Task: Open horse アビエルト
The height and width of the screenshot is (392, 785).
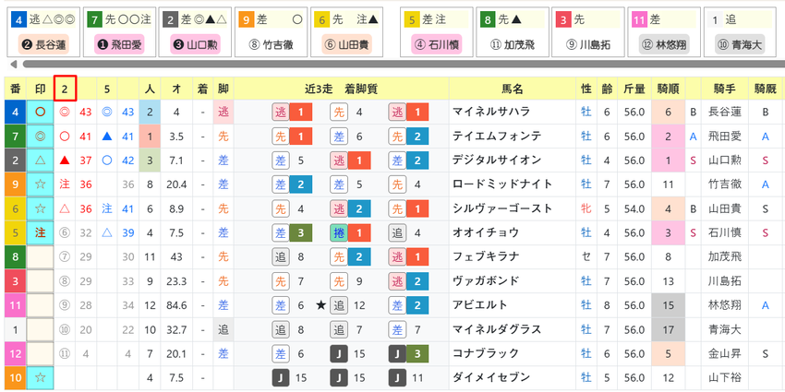Action: coord(479,304)
